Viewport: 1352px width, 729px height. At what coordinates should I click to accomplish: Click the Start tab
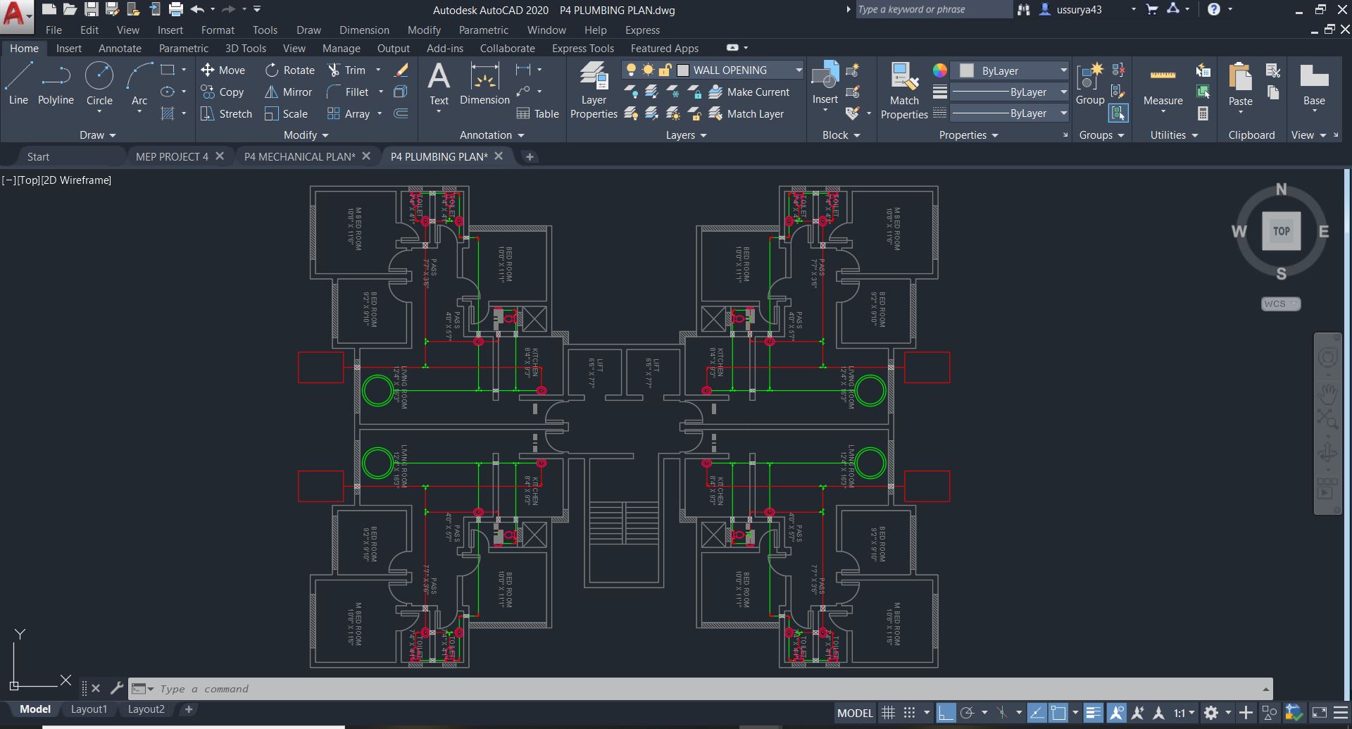38,156
